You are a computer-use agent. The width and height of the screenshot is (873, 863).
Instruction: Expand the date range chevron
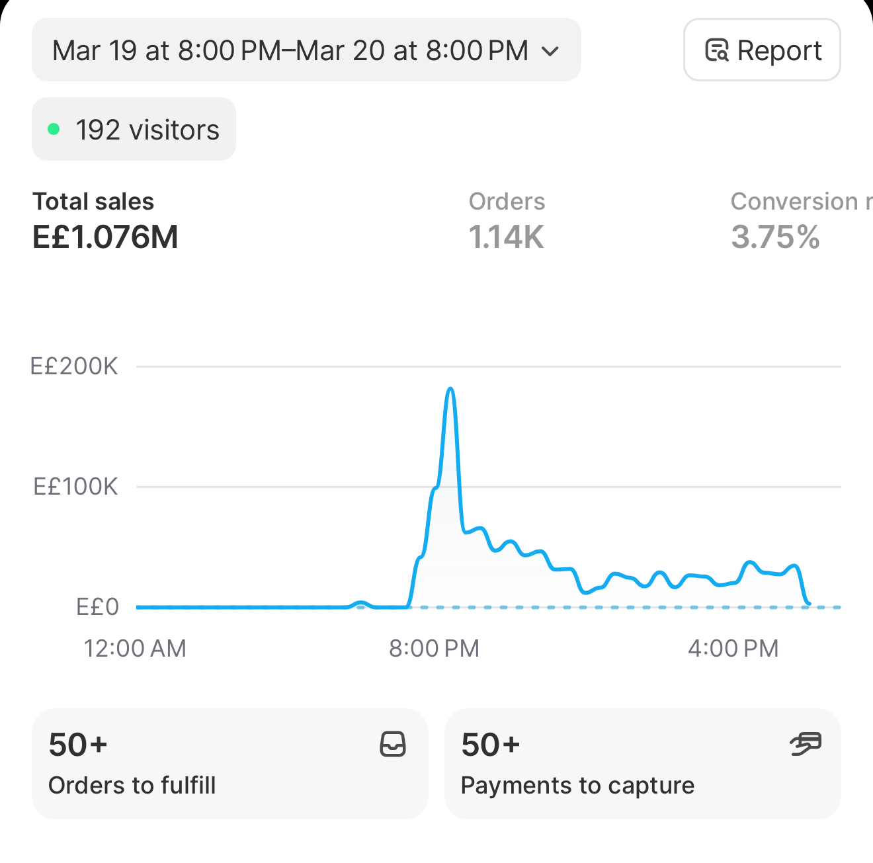(550, 51)
